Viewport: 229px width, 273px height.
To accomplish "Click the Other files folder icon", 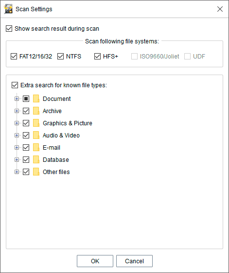I will coord(36,172).
